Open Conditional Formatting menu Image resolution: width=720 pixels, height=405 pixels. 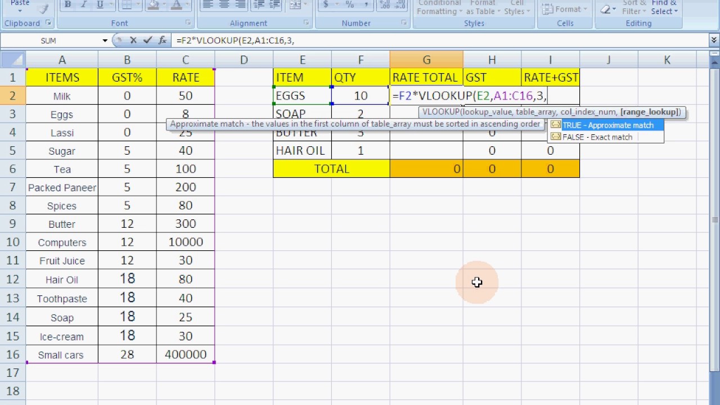click(439, 7)
